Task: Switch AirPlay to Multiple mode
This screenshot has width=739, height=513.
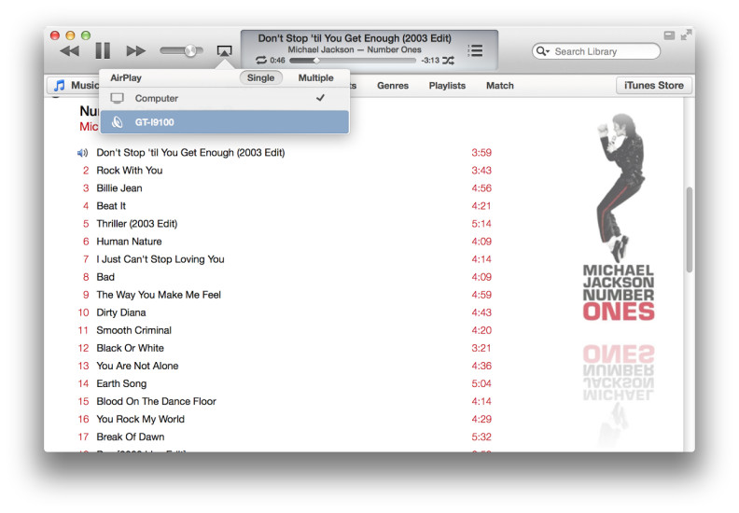Action: point(315,78)
